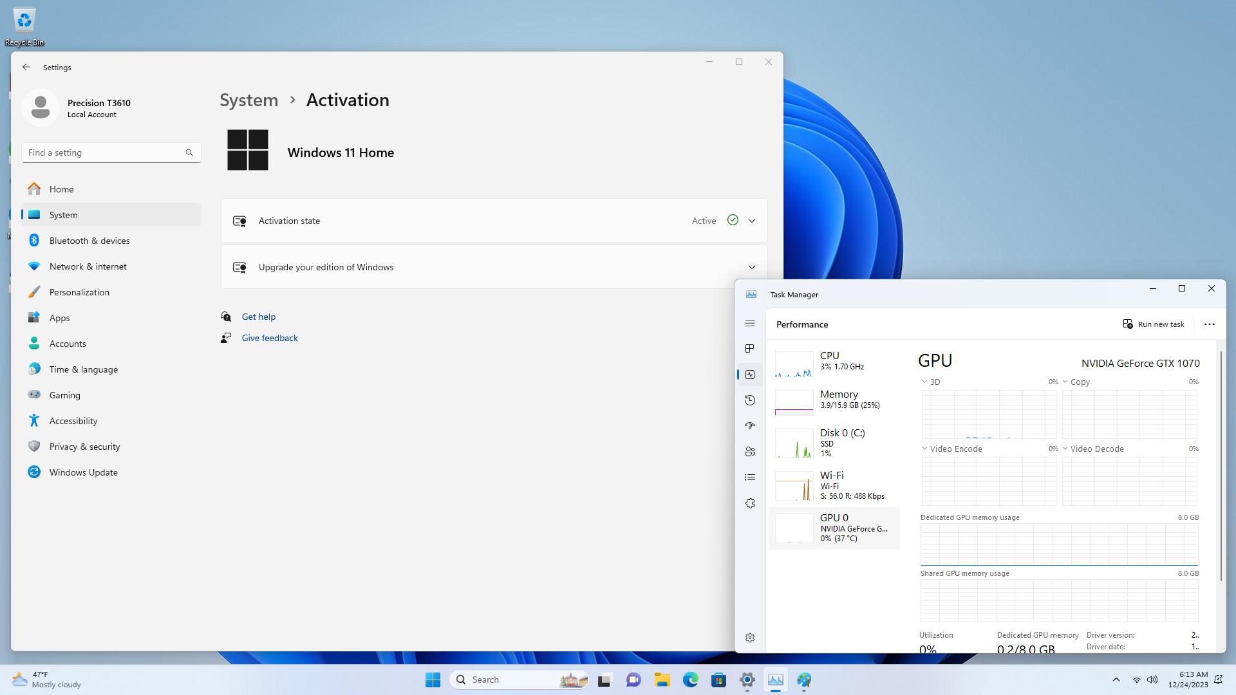Open Services icon in Task Manager sidebar

749,503
